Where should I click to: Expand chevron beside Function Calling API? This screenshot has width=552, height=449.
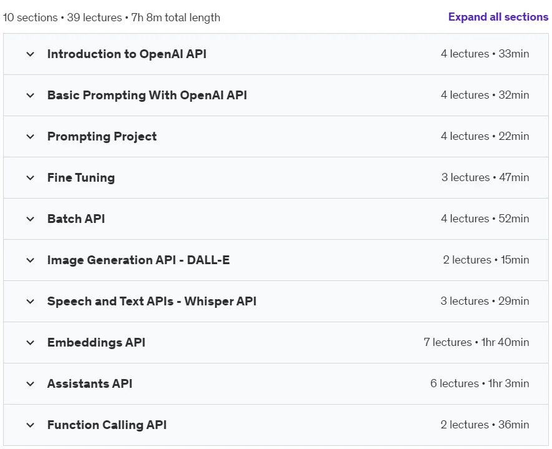(31, 425)
